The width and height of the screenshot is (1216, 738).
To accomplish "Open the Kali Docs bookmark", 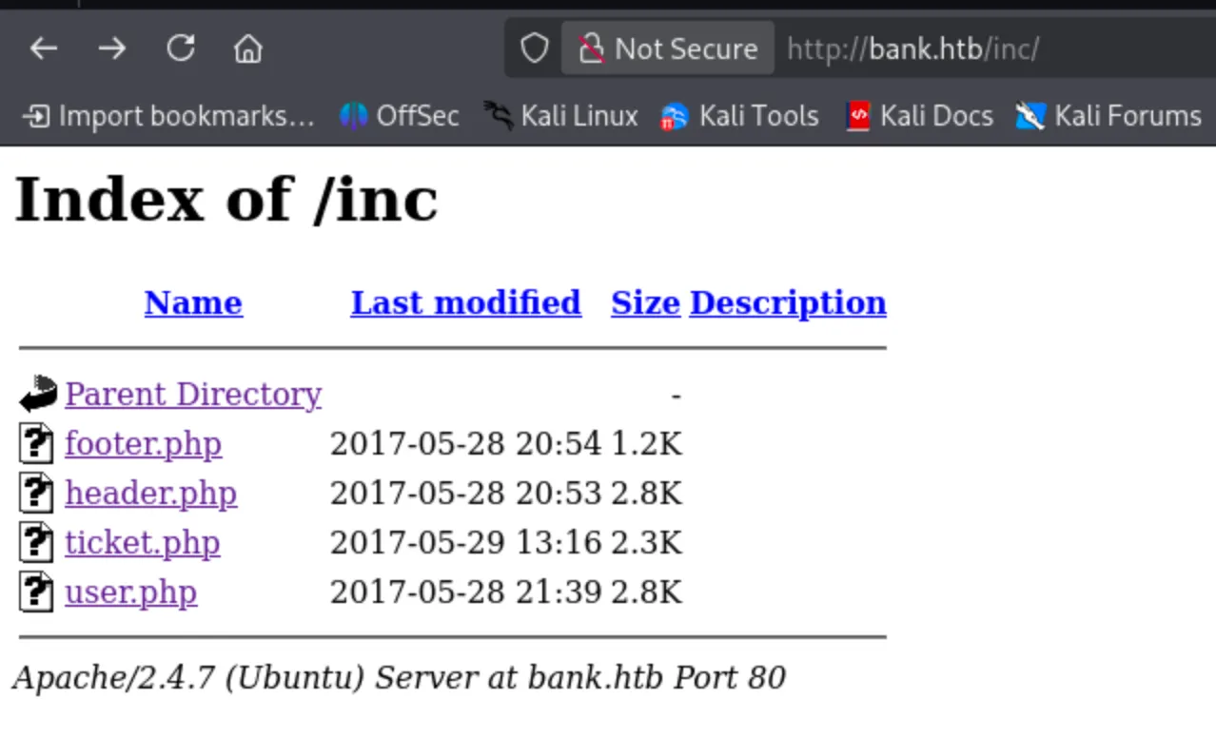I will pyautogui.click(x=919, y=116).
